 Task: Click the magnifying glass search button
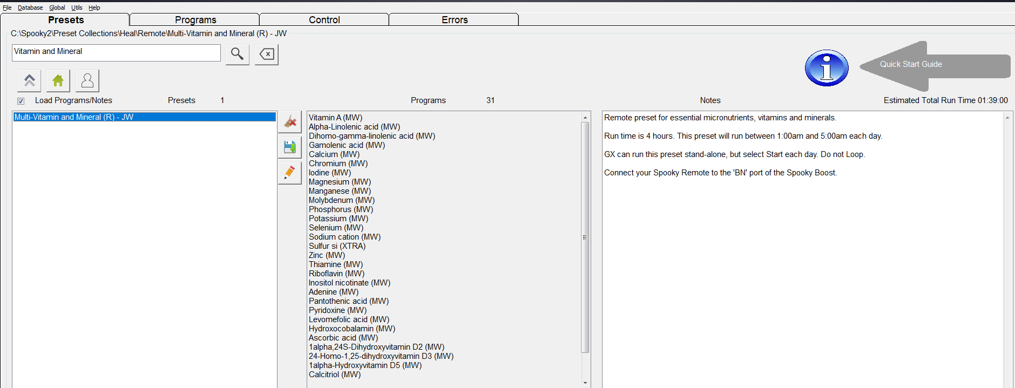pyautogui.click(x=237, y=54)
